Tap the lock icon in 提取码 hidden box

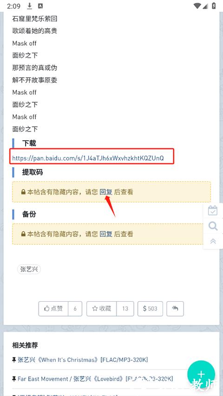coord(23,192)
